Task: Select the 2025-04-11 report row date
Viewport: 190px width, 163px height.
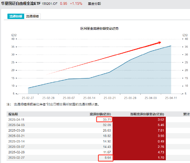Action: coord(16,119)
